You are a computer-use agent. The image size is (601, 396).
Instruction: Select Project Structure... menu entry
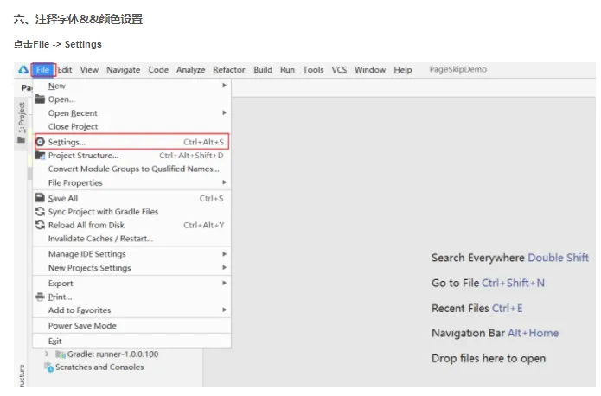click(x=131, y=156)
